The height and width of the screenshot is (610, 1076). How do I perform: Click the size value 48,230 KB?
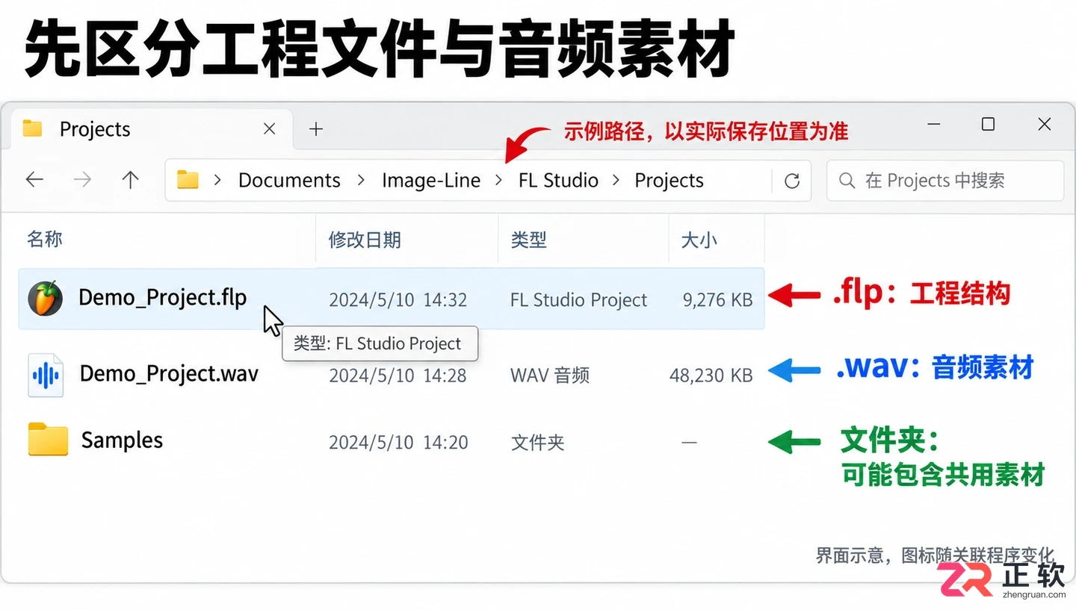pos(711,376)
